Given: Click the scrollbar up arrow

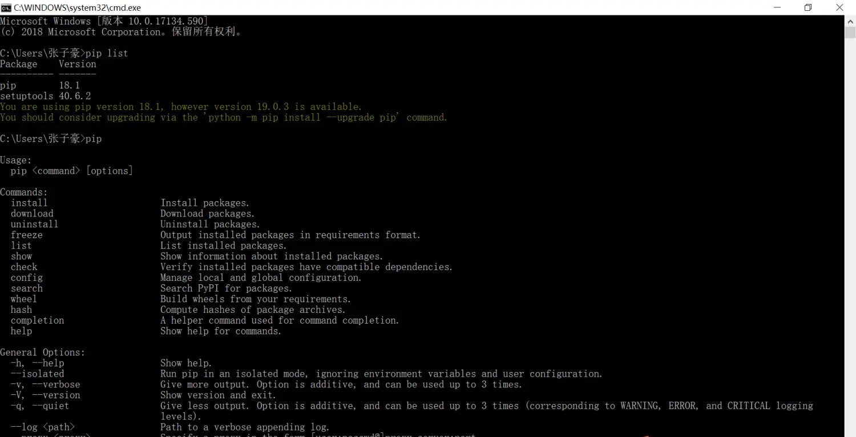Looking at the screenshot, I should pyautogui.click(x=850, y=21).
